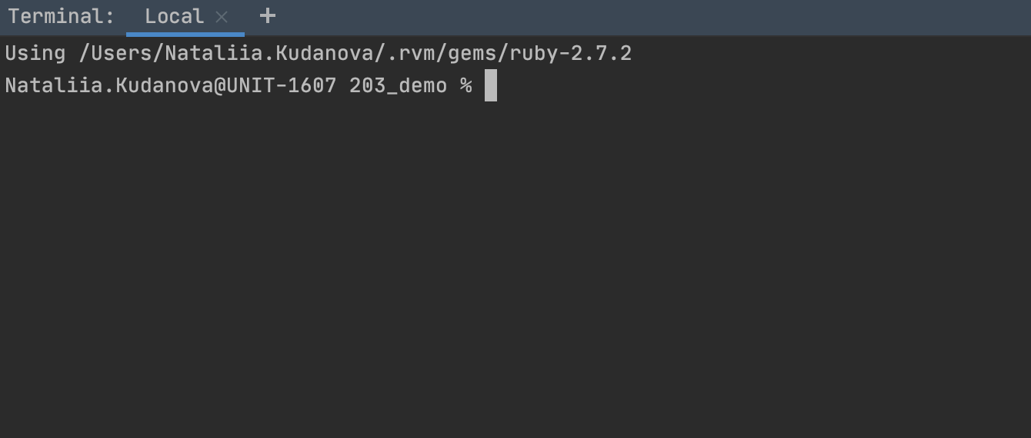Select the Local tab
Image resolution: width=1031 pixels, height=438 pixels.
click(x=175, y=16)
